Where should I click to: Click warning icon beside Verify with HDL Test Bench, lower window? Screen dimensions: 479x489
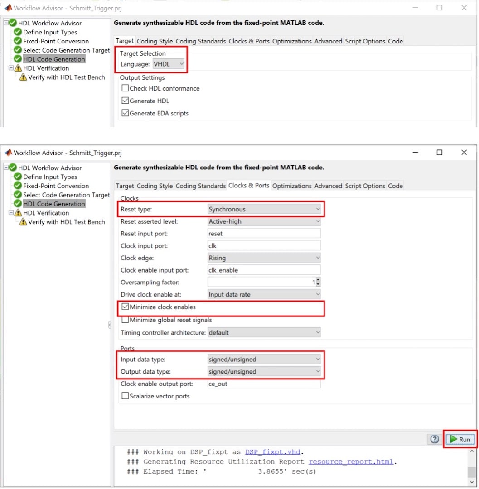tap(23, 222)
